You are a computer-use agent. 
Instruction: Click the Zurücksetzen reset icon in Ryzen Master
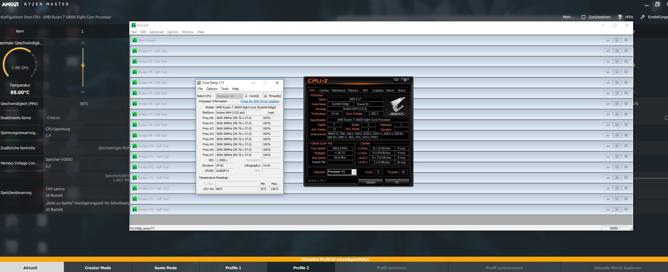tap(583, 17)
